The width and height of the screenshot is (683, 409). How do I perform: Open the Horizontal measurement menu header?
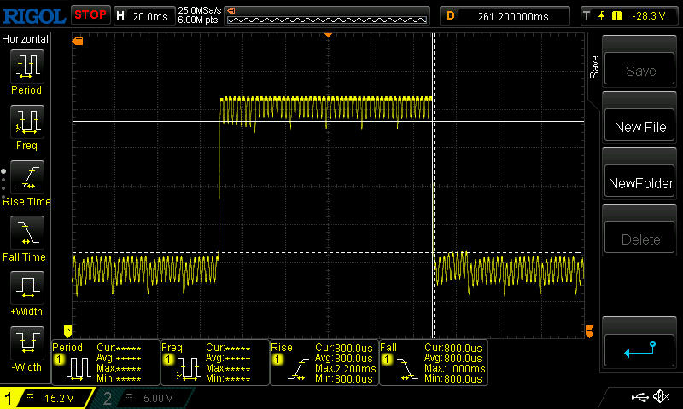point(26,39)
